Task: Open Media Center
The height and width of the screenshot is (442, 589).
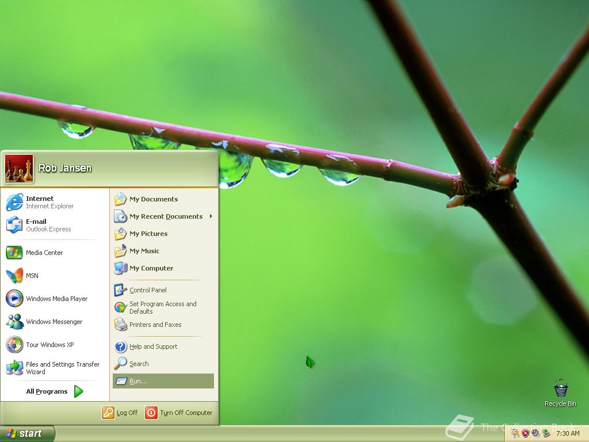Action: 55,253
